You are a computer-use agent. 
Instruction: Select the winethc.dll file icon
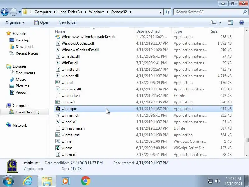[58, 56]
